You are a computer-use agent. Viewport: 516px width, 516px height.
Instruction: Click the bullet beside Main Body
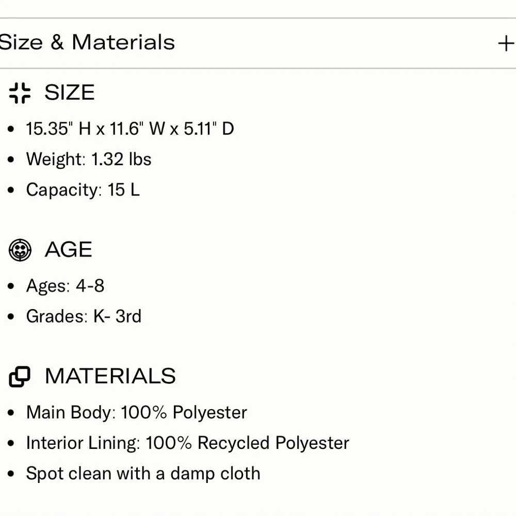[x=11, y=413]
